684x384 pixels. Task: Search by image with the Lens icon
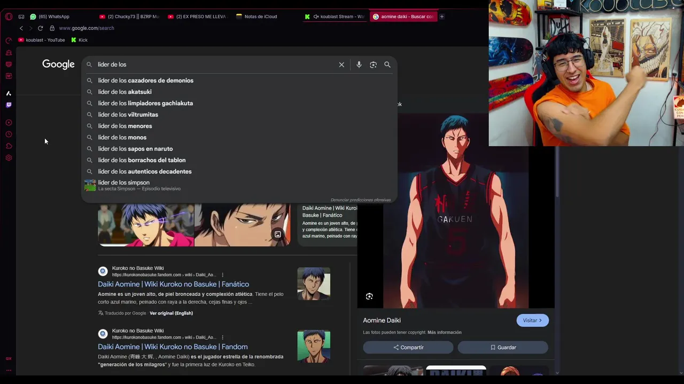click(373, 65)
